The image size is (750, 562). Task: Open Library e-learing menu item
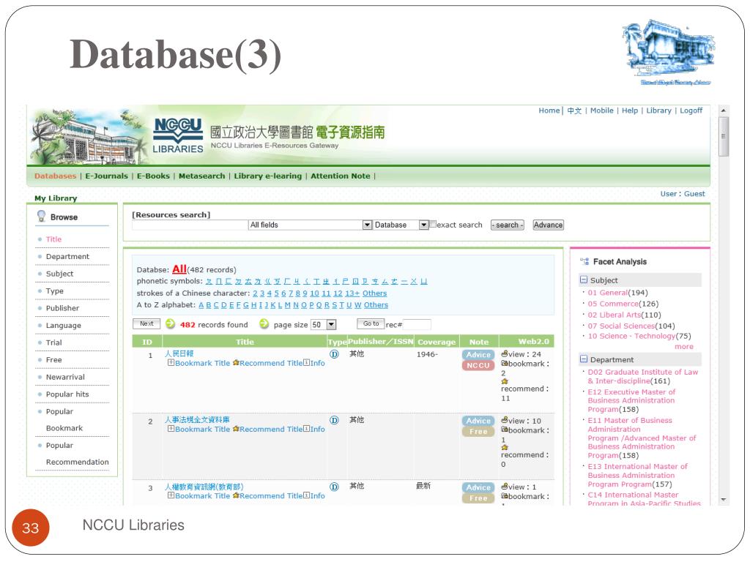click(x=268, y=176)
